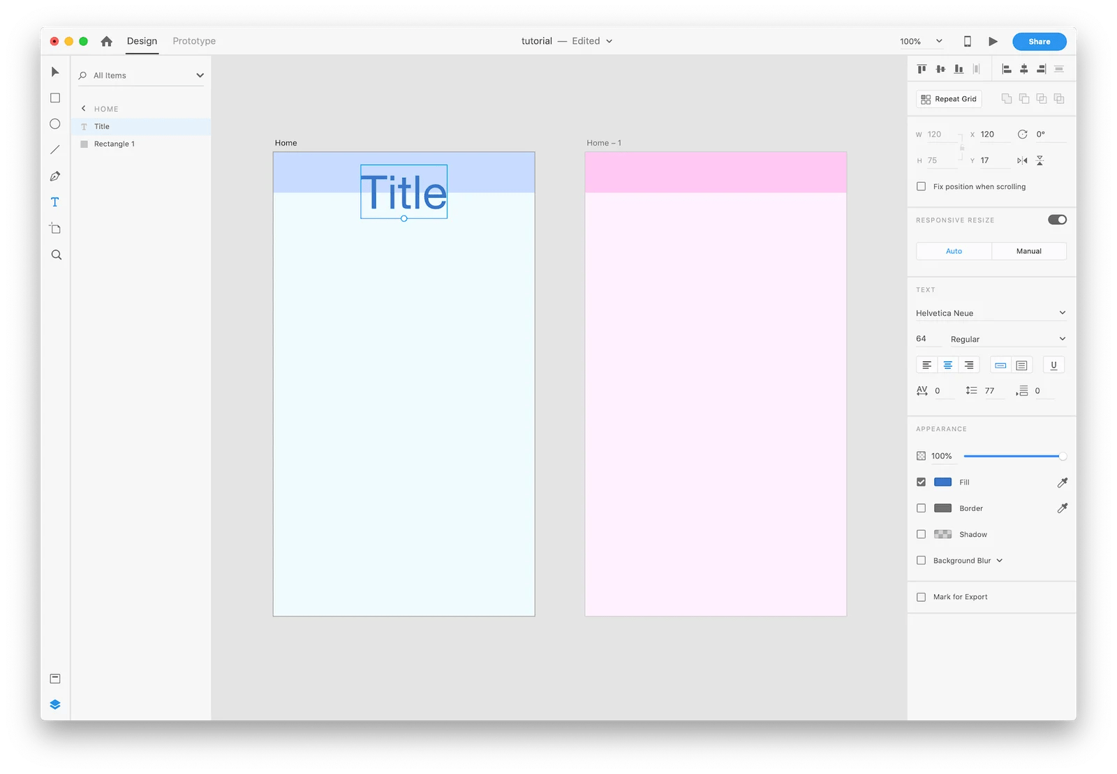
Task: Align selection to left
Action: (x=1007, y=68)
